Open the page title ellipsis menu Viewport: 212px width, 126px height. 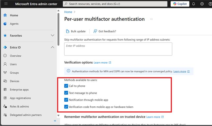point(151,19)
